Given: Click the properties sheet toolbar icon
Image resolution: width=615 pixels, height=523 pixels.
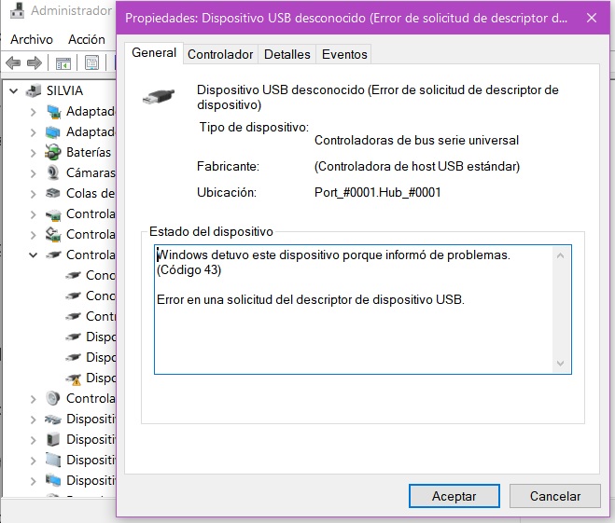Looking at the screenshot, I should [x=92, y=63].
